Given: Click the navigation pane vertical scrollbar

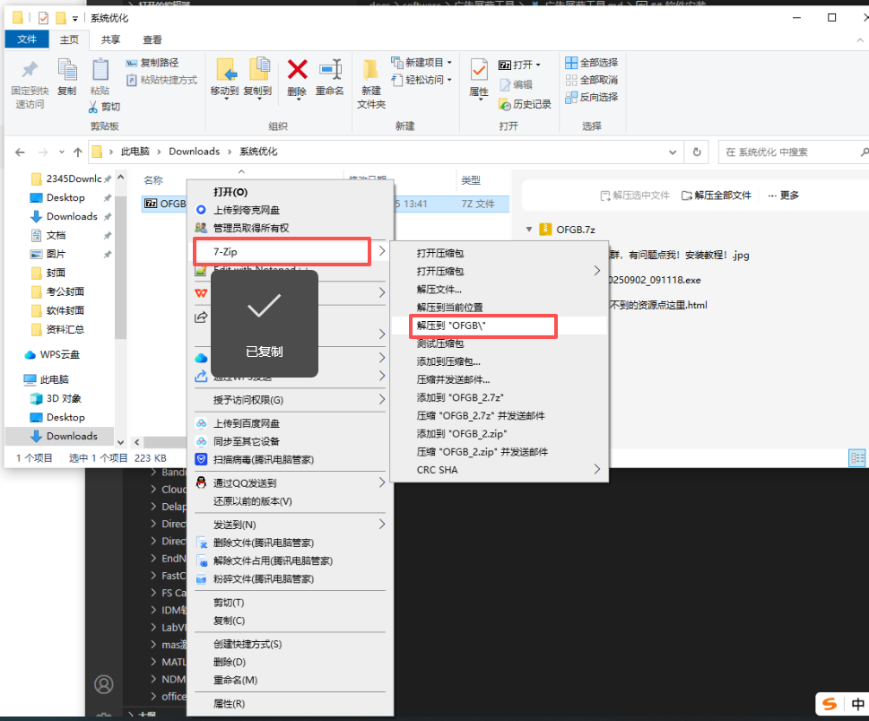Looking at the screenshot, I should coord(121,269).
